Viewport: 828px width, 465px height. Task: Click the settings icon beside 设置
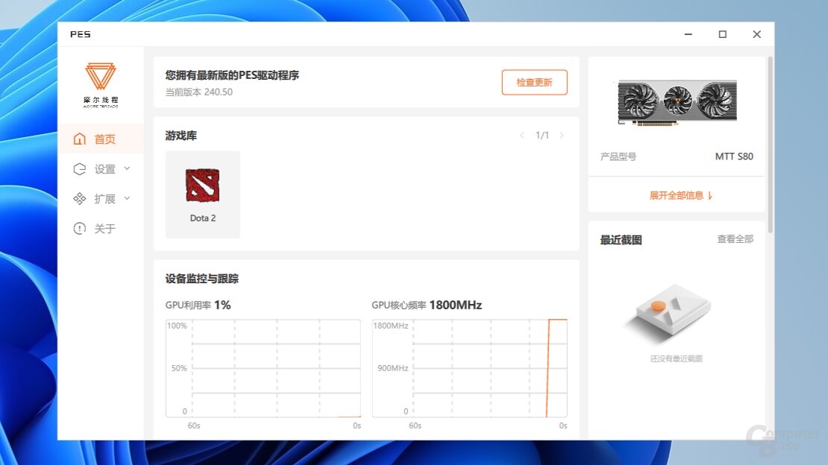pyautogui.click(x=80, y=169)
